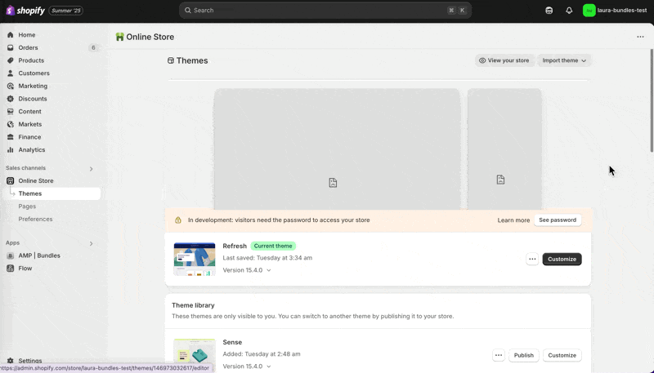Click the Orders count badge 6
654x373 pixels.
coord(93,48)
